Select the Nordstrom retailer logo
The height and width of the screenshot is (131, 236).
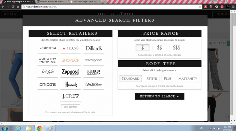48,48
